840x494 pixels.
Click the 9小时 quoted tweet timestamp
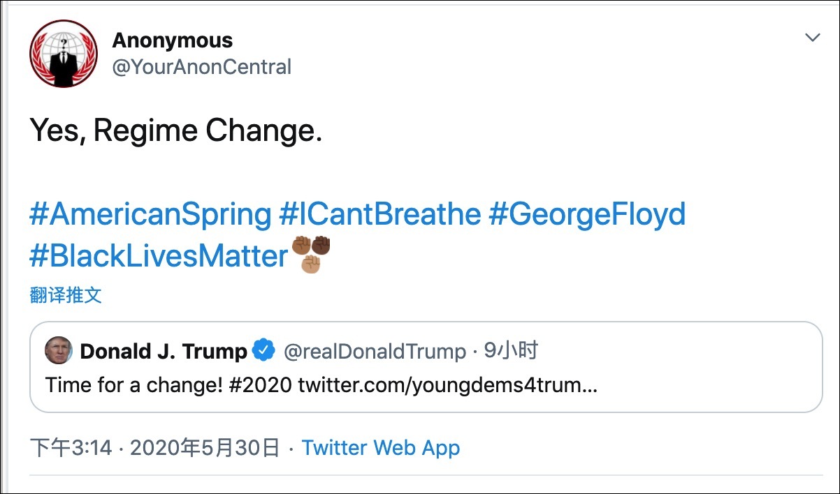click(510, 351)
